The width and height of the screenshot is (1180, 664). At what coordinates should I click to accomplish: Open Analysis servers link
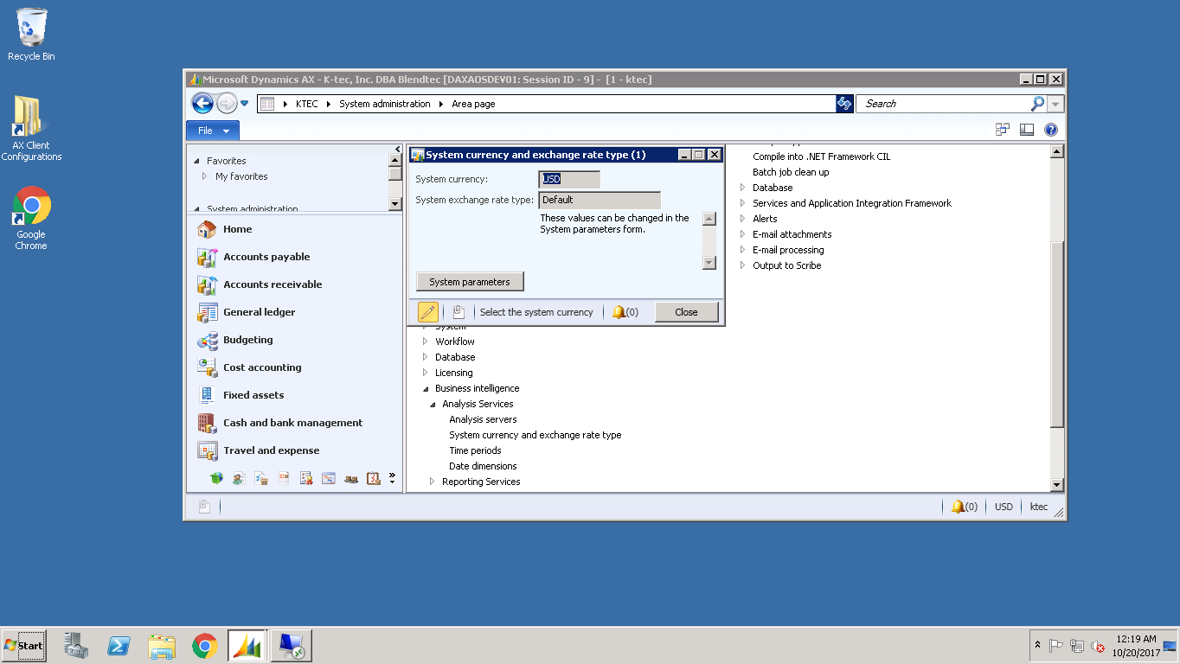(x=483, y=419)
